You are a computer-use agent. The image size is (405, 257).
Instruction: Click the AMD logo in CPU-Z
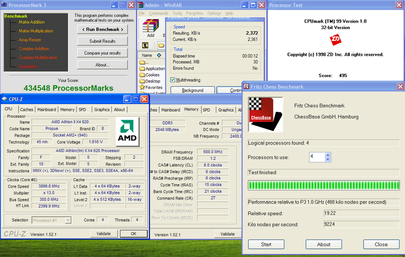point(127,132)
